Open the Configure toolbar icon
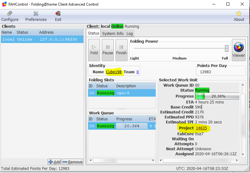This screenshot has height=173, width=250. (x=10, y=16)
